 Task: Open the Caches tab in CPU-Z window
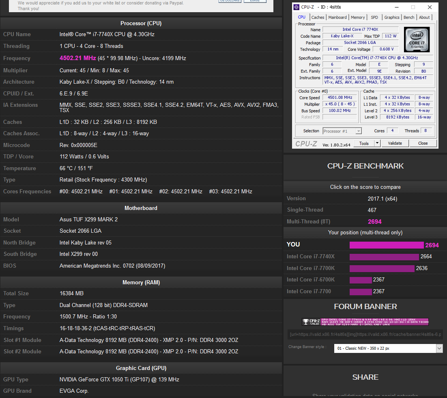coord(318,17)
